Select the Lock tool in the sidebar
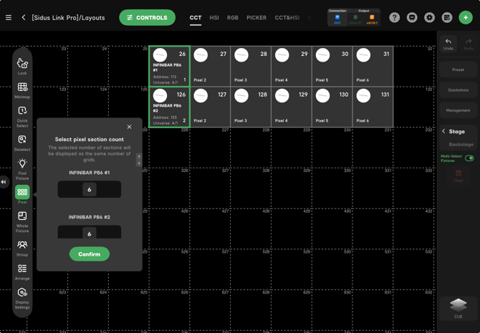This screenshot has height=333, width=480. (x=22, y=65)
